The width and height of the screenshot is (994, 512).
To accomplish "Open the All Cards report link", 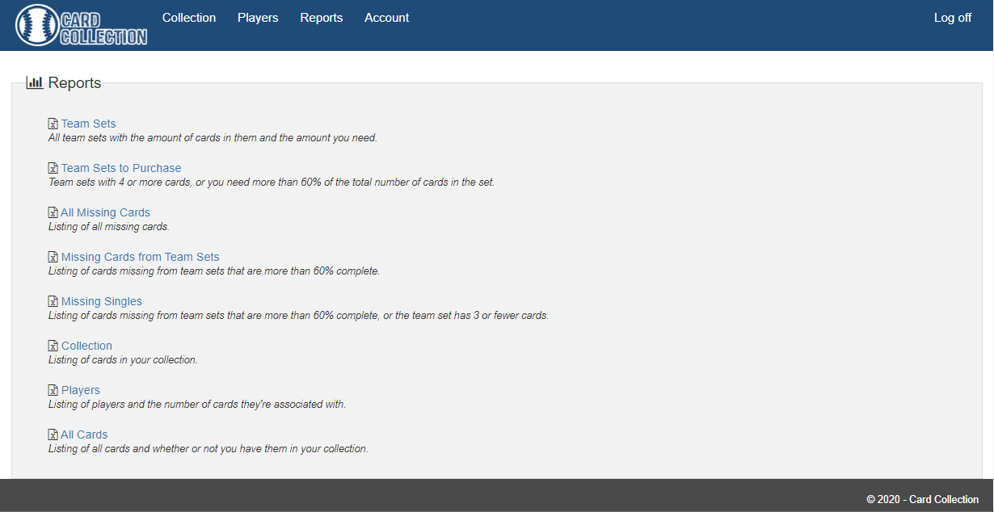I will [85, 434].
